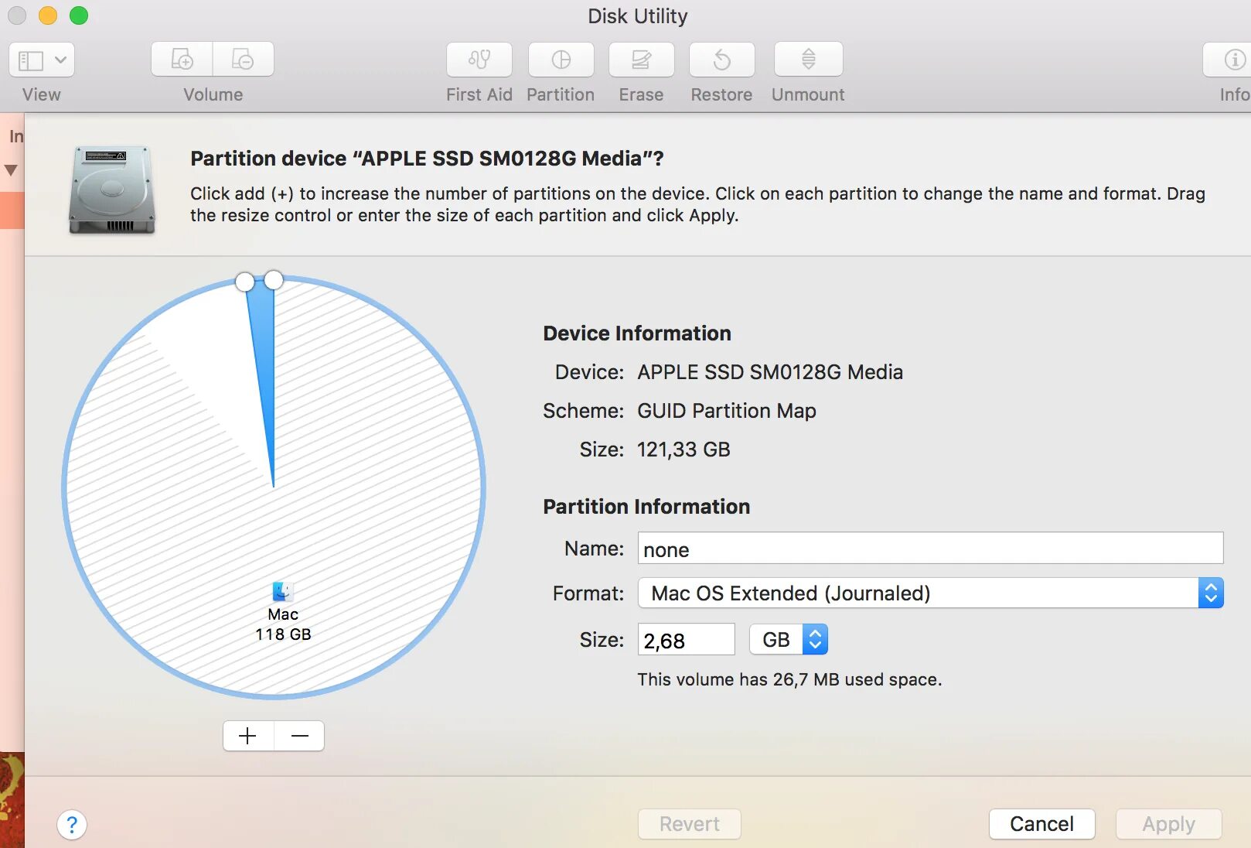Select the Mac 118 GB partition in pie
This screenshot has width=1251, height=848.
[283, 624]
